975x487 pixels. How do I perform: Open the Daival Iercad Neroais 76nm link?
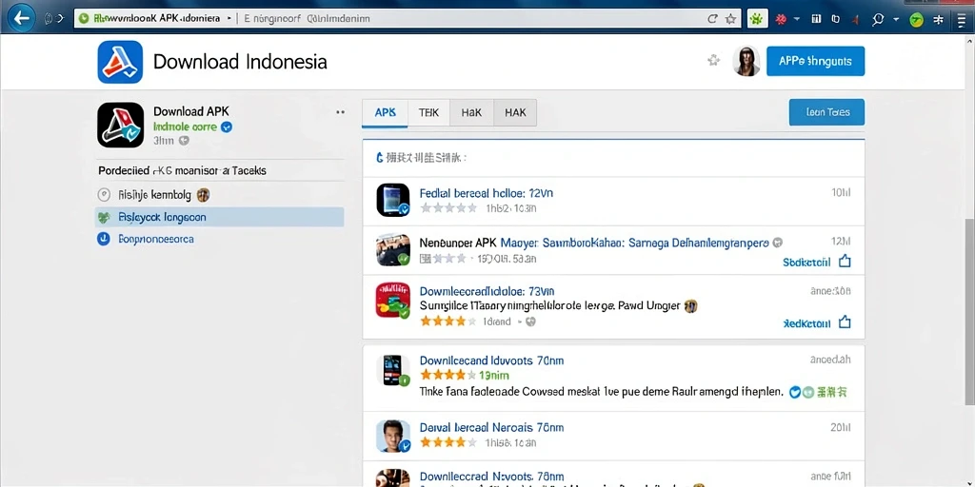pyautogui.click(x=492, y=427)
